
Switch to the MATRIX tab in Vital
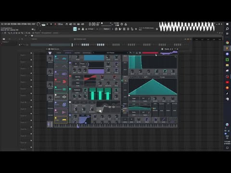point(77,53)
